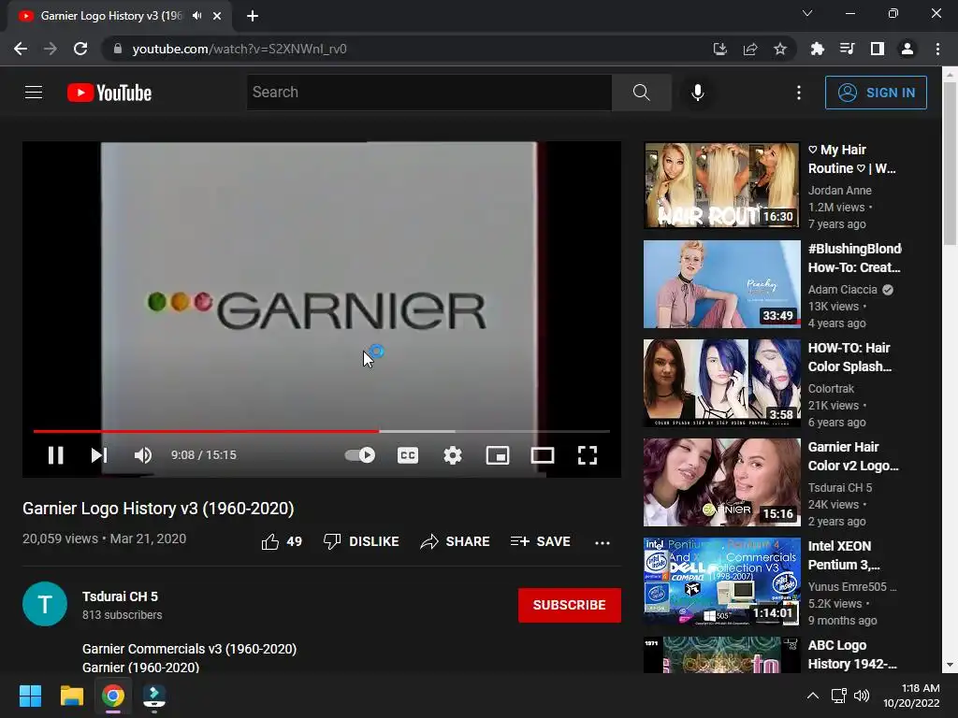Screen dimensions: 958x718
Task: Open the system volume tray icon
Action: pos(862,696)
